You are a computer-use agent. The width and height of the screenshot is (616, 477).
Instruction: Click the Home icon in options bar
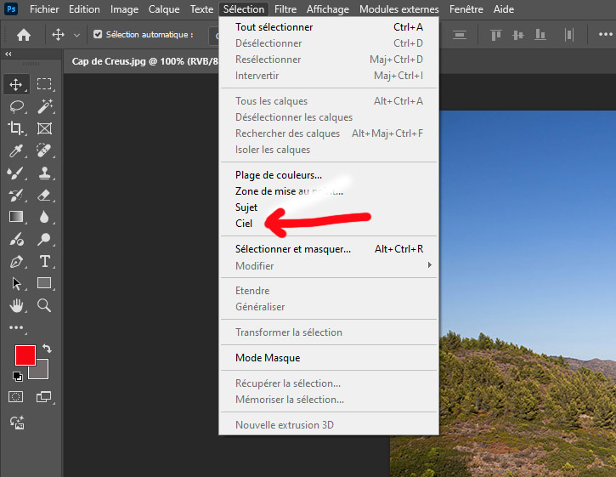click(x=24, y=35)
